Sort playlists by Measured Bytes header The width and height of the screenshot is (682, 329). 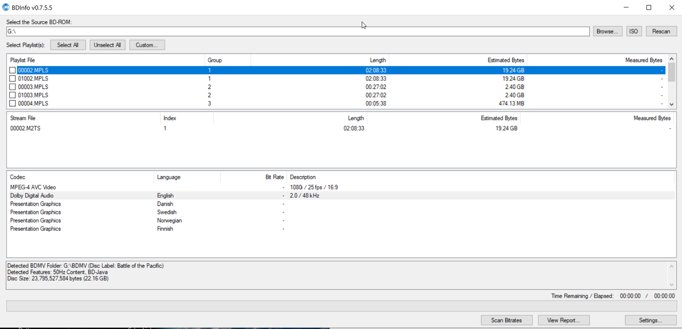(596, 60)
